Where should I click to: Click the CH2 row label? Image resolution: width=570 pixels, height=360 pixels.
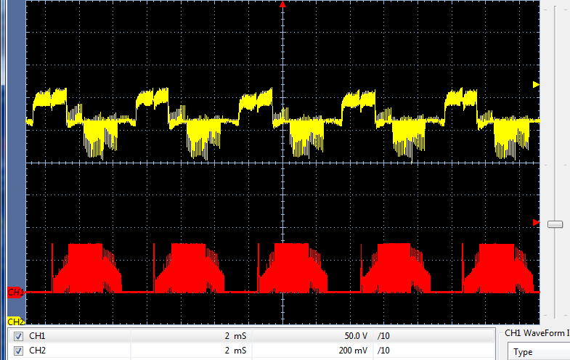coord(37,351)
